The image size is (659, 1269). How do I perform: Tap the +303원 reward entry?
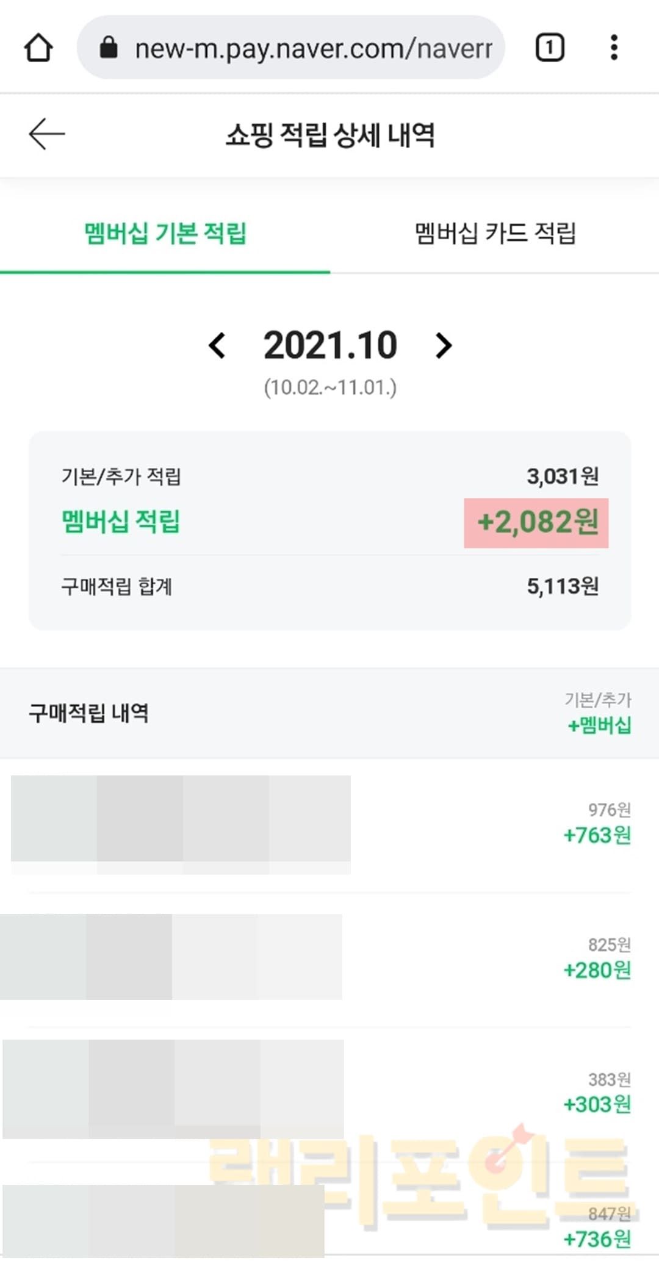597,1104
